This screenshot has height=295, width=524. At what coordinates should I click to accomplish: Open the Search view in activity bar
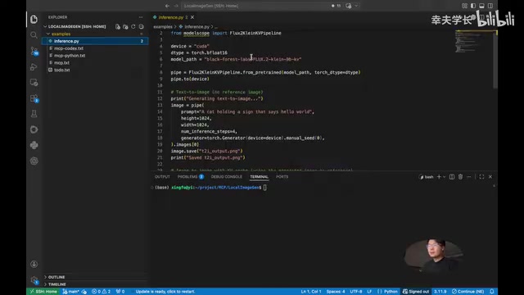pyautogui.click(x=34, y=34)
